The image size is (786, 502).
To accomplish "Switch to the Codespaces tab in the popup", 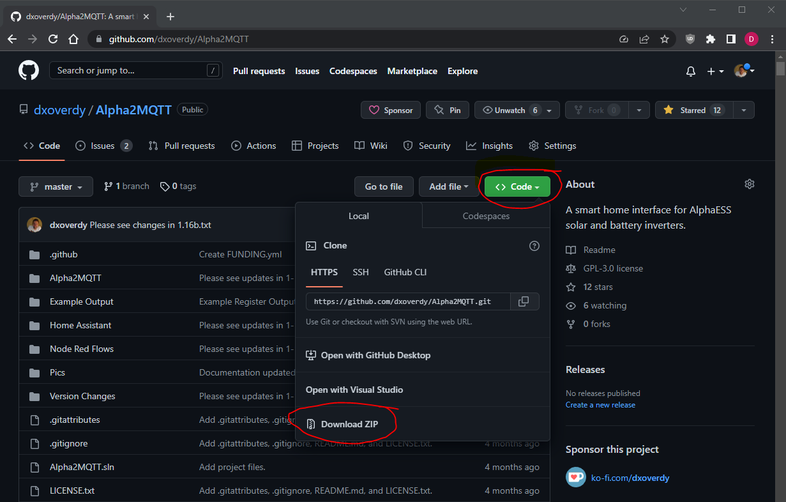I will point(486,216).
